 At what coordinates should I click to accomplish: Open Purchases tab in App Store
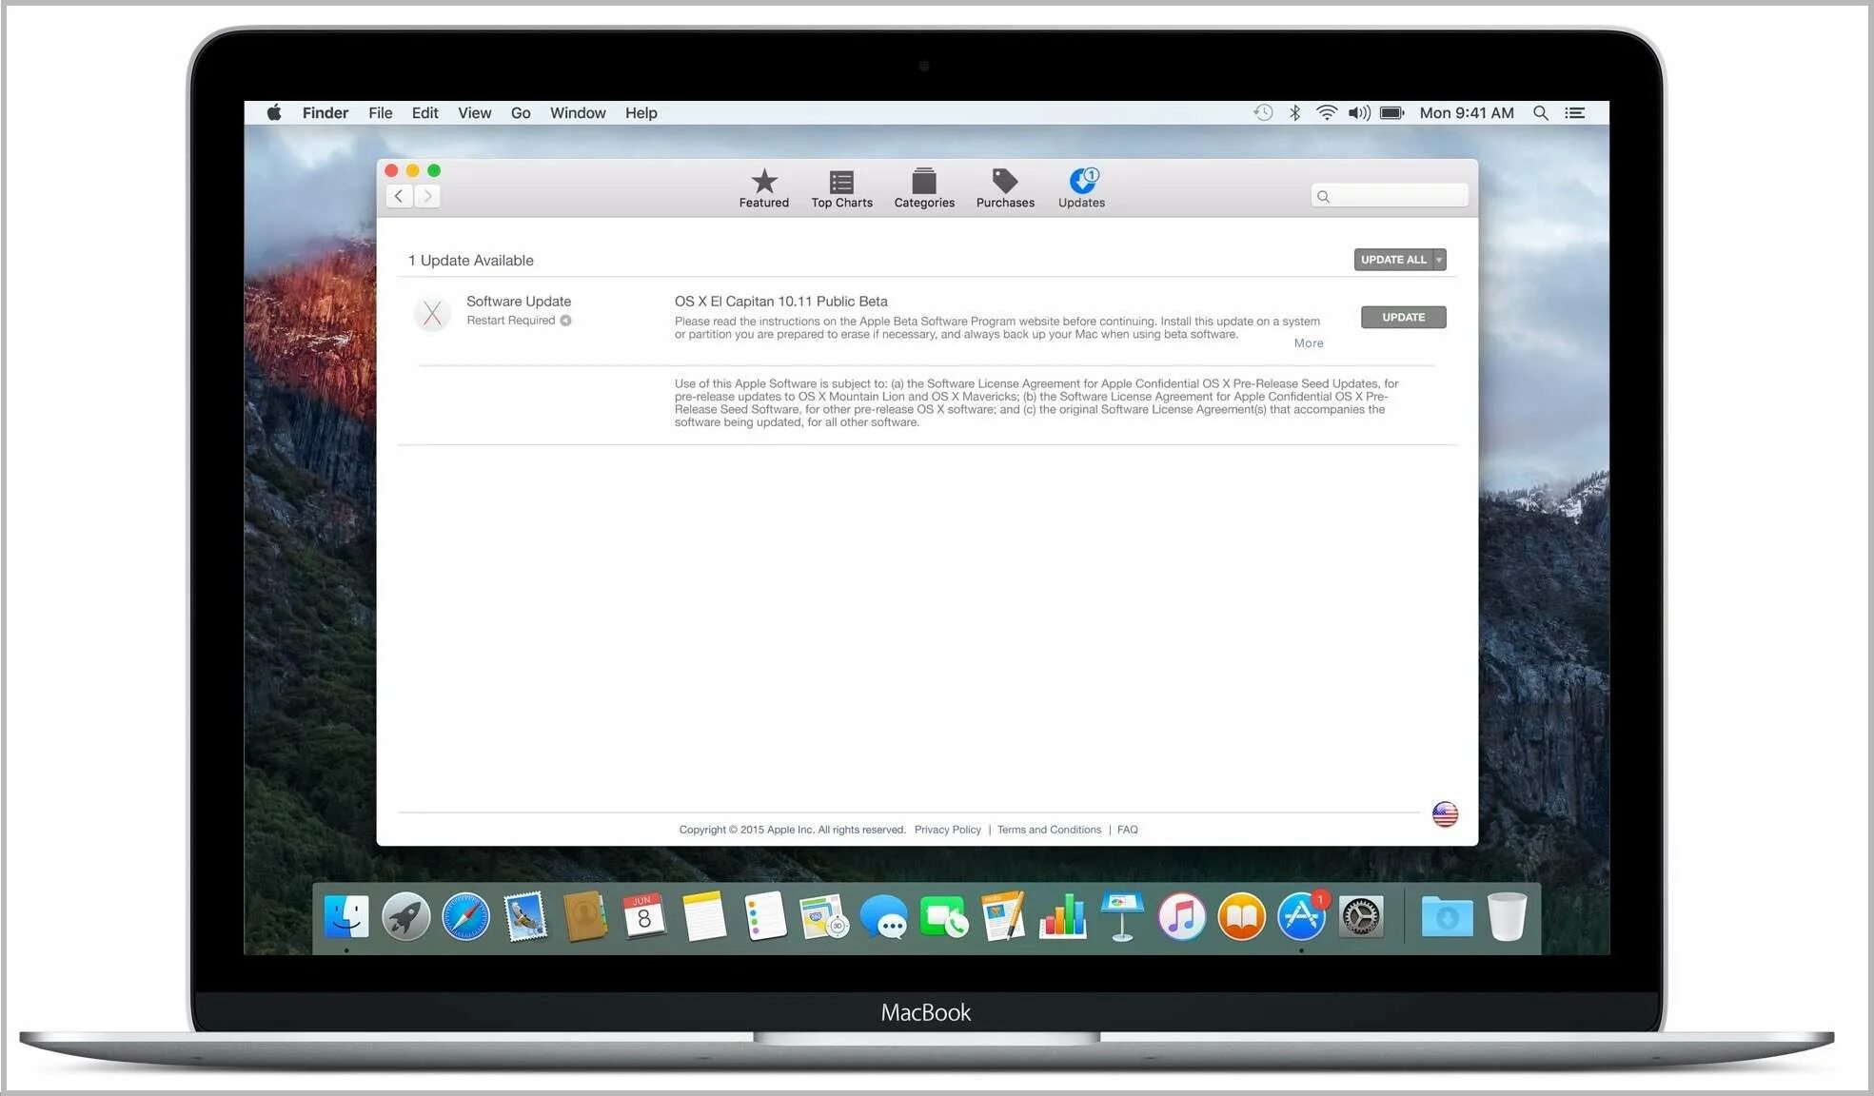[1006, 186]
